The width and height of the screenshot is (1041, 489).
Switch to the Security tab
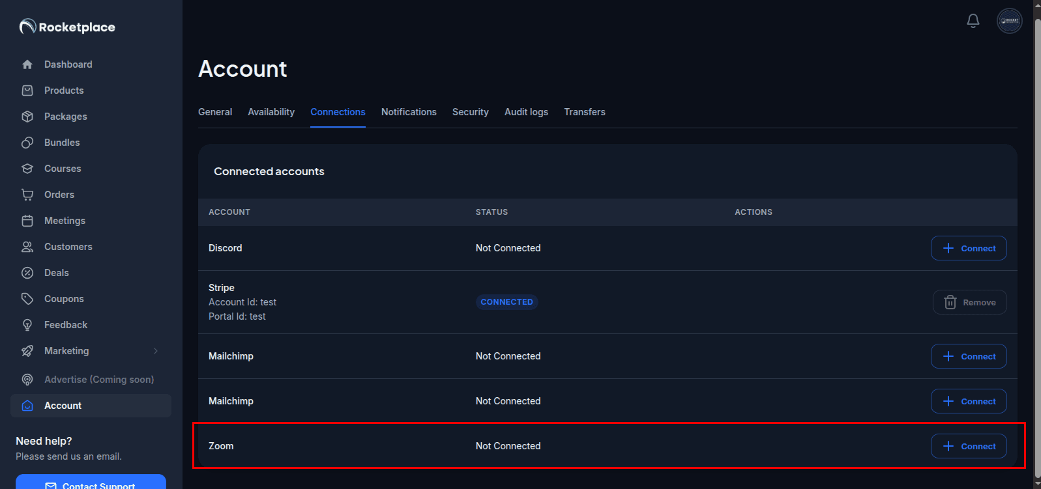click(470, 112)
